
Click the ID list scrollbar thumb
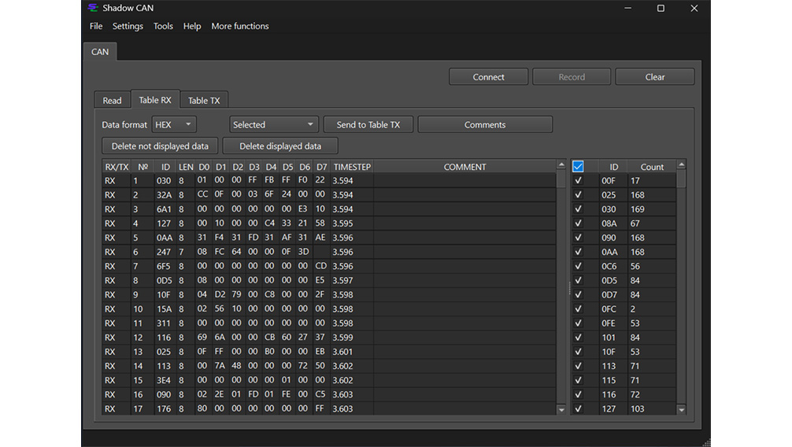point(681,179)
